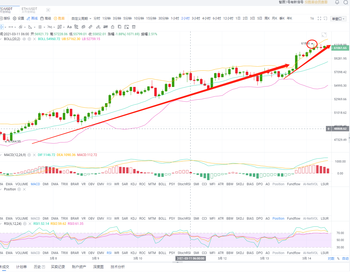Click the help icon next to 历史
Viewport: 350px width, 273px height.
pyautogui.click(x=44, y=267)
